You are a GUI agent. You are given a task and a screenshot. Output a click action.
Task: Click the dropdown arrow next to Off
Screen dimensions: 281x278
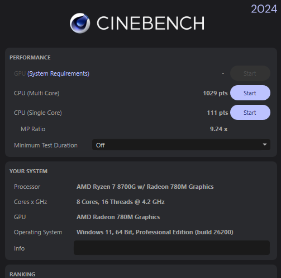(264, 145)
